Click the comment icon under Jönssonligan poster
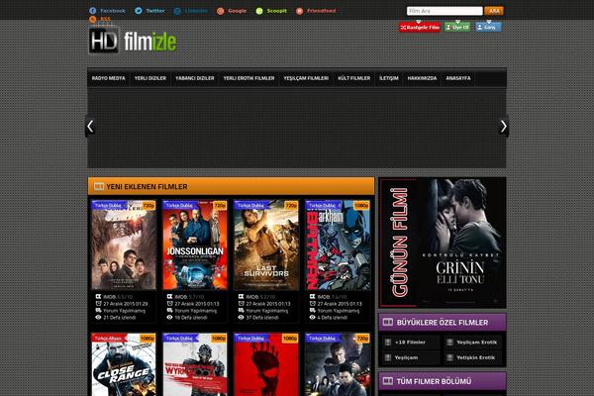 169,310
